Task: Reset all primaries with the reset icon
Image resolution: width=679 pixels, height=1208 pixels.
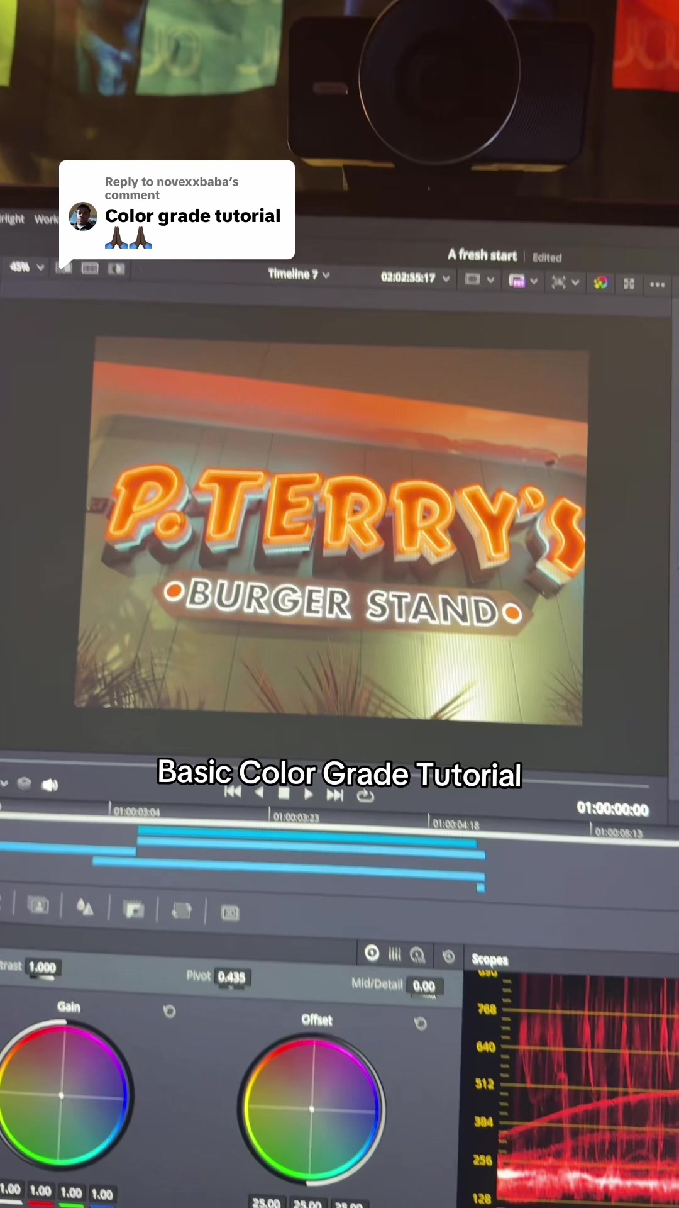Action: point(448,956)
